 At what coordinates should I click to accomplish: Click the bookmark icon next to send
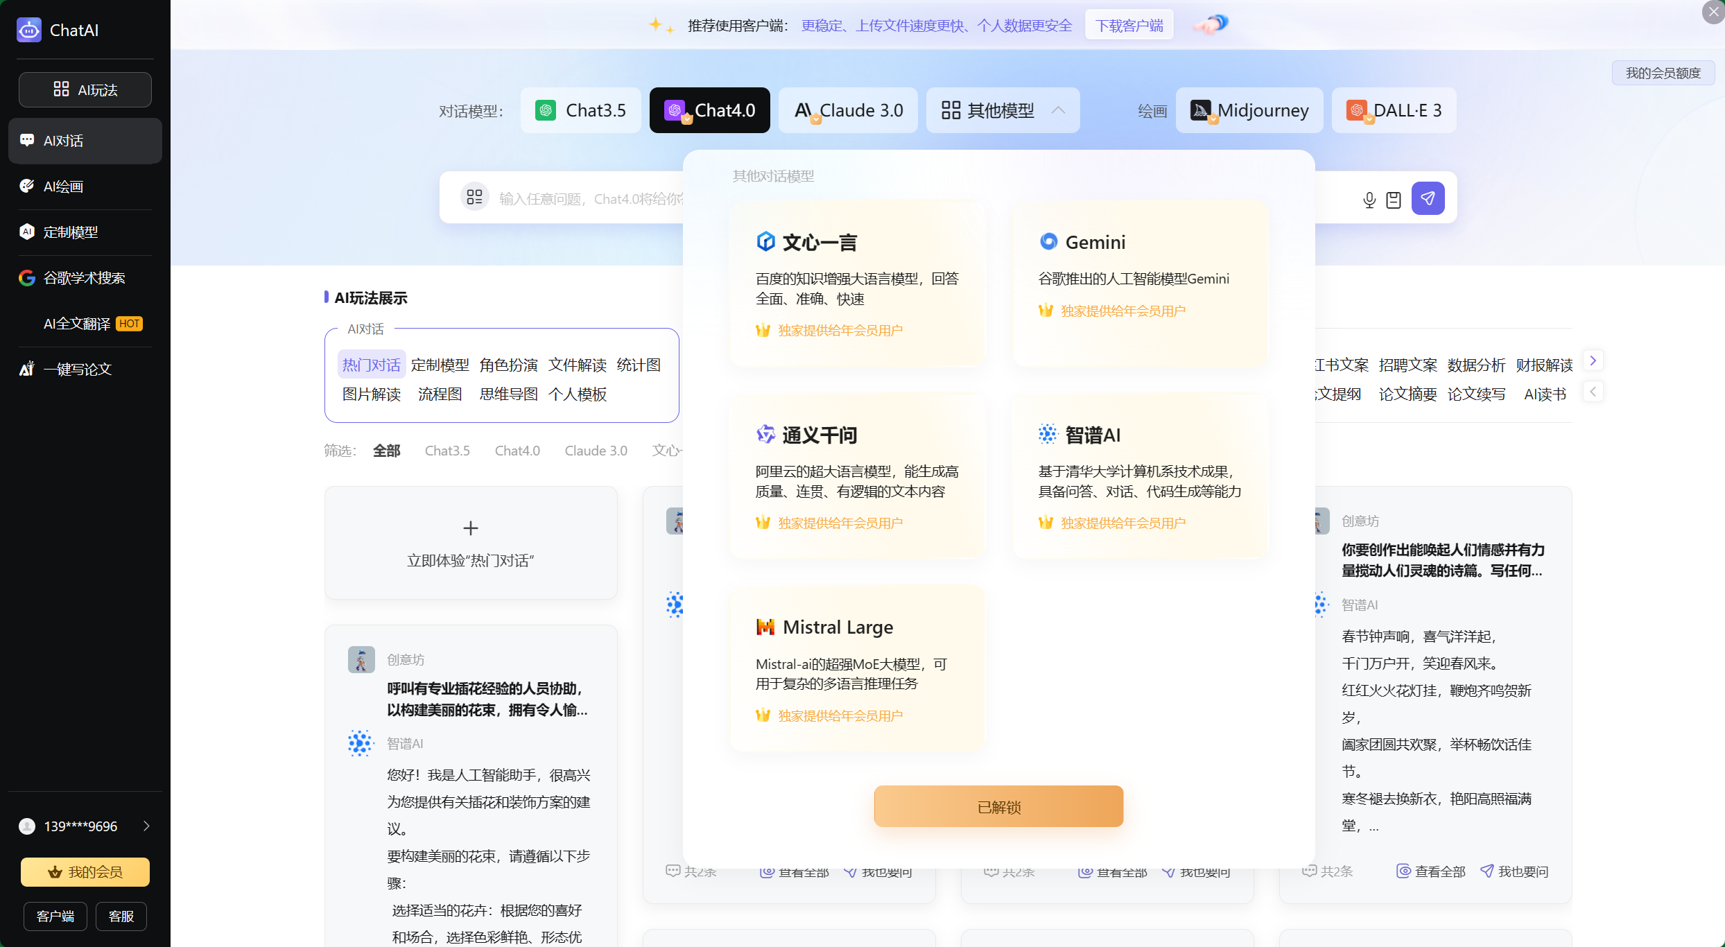coord(1394,199)
